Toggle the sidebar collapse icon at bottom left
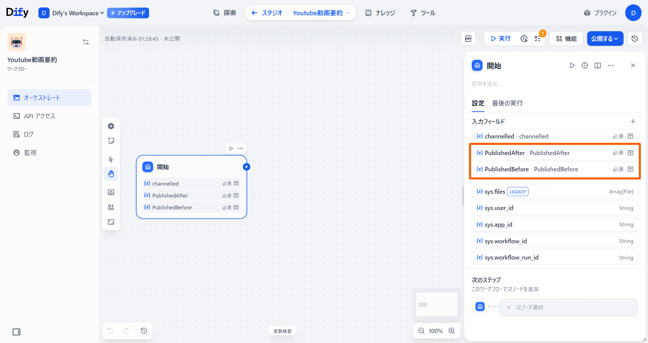This screenshot has width=648, height=343. [x=16, y=332]
